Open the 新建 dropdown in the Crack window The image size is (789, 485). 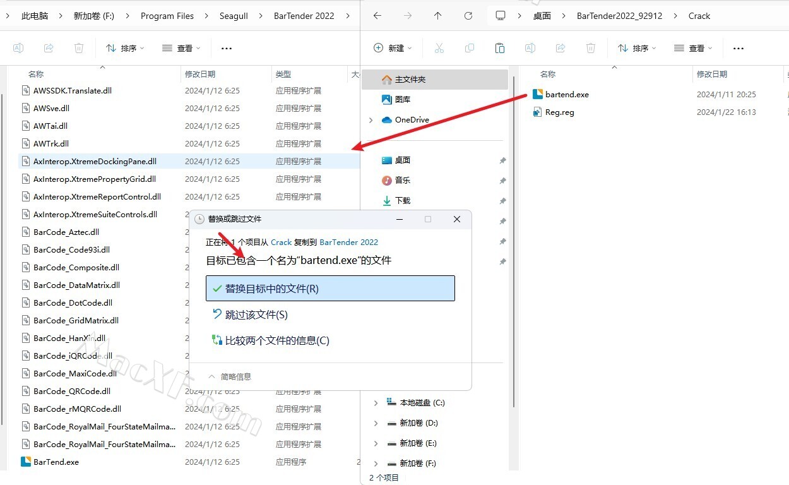(x=393, y=48)
